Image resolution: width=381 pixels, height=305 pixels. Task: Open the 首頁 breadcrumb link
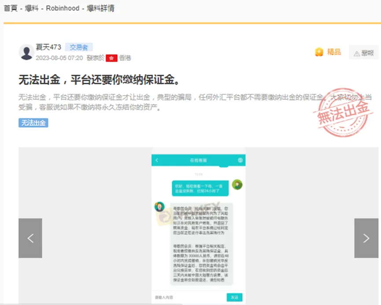[11, 8]
